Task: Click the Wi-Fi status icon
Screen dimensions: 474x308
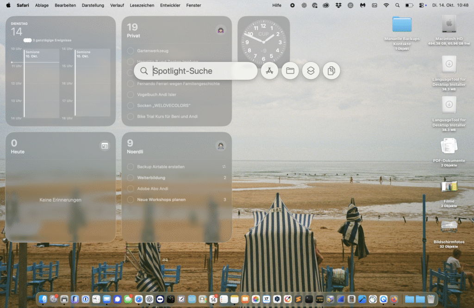Action: tap(386, 6)
